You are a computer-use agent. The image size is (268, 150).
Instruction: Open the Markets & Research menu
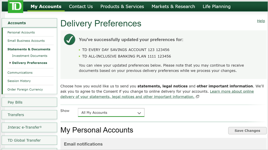pyautogui.click(x=173, y=6)
